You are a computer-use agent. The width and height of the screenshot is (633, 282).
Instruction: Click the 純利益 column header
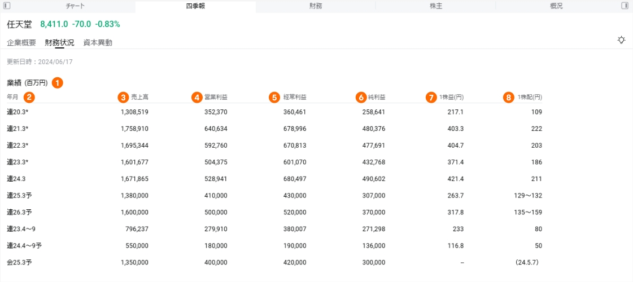click(377, 97)
